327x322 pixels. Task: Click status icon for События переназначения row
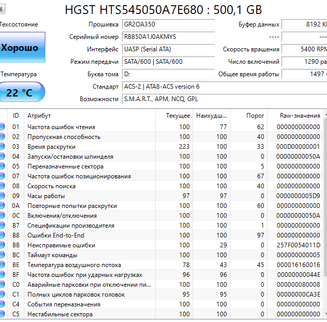pos(2,304)
